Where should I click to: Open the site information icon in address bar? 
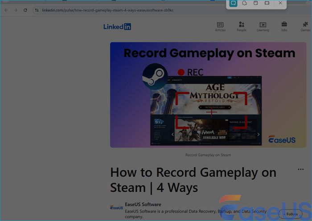click(x=37, y=10)
